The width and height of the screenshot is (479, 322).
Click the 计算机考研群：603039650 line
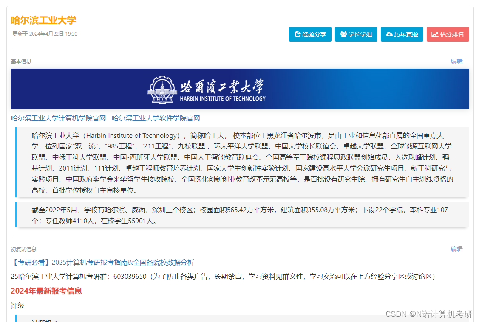click(223, 276)
